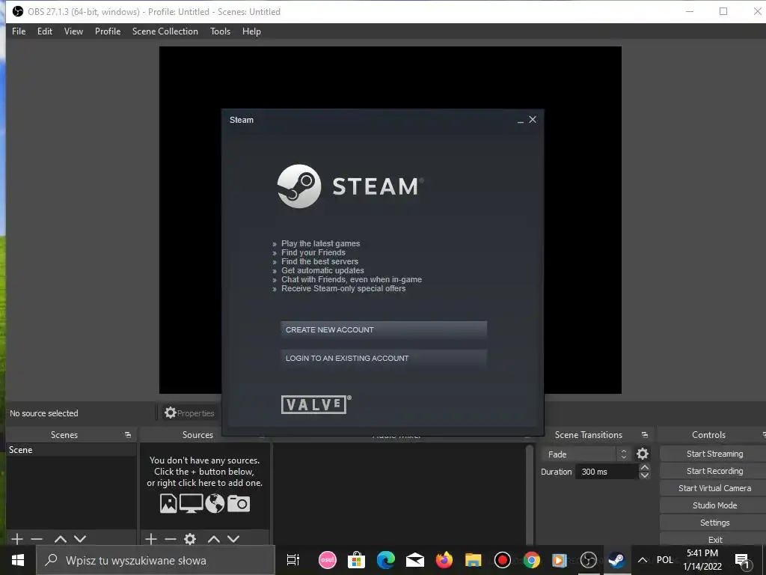Open Microsoft Store from taskbar
Image resolution: width=766 pixels, height=575 pixels.
point(357,560)
